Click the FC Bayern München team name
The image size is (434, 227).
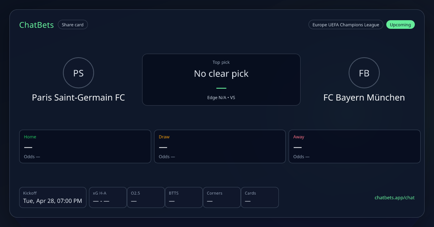(x=364, y=98)
